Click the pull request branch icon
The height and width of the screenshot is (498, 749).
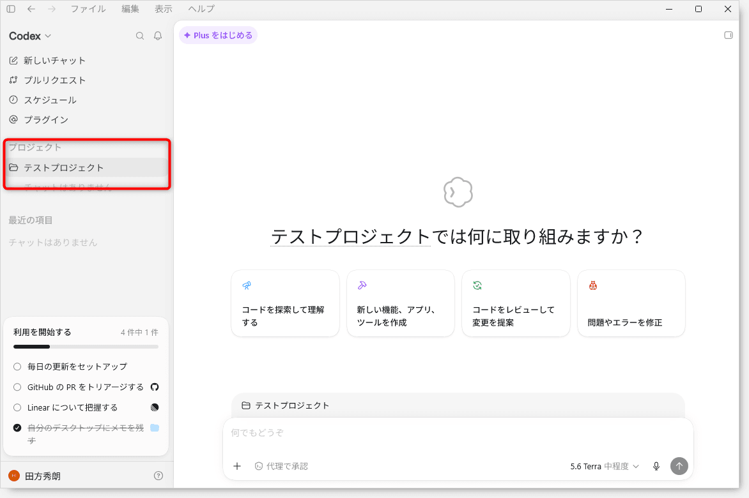[13, 80]
